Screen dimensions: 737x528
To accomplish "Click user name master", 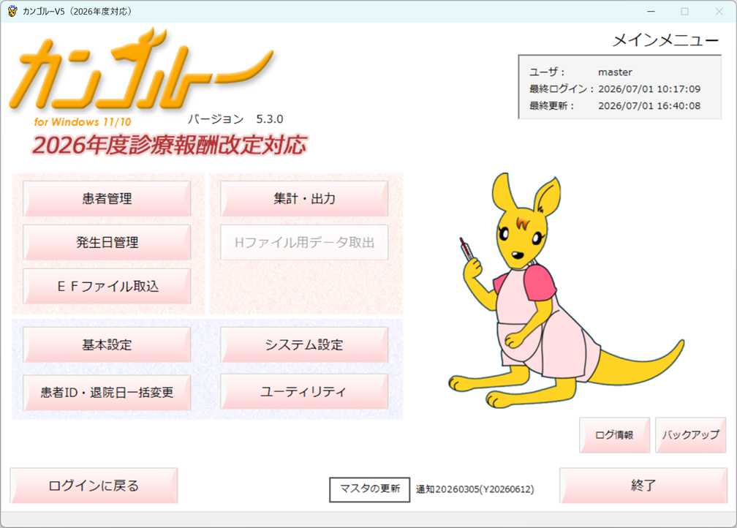I will coord(615,72).
